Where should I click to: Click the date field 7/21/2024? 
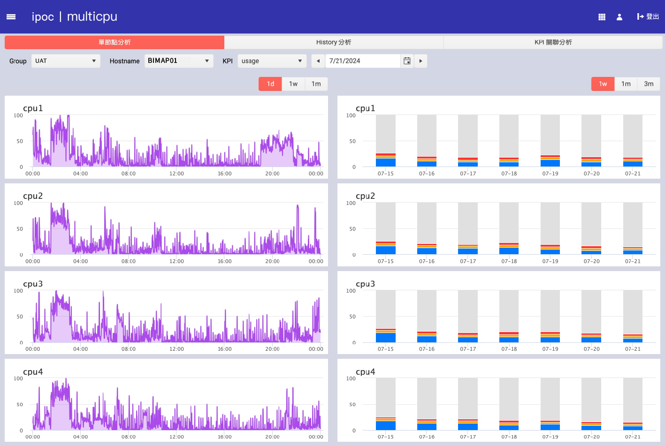363,61
